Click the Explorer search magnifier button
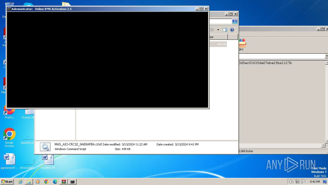 pyautogui.click(x=235, y=21)
